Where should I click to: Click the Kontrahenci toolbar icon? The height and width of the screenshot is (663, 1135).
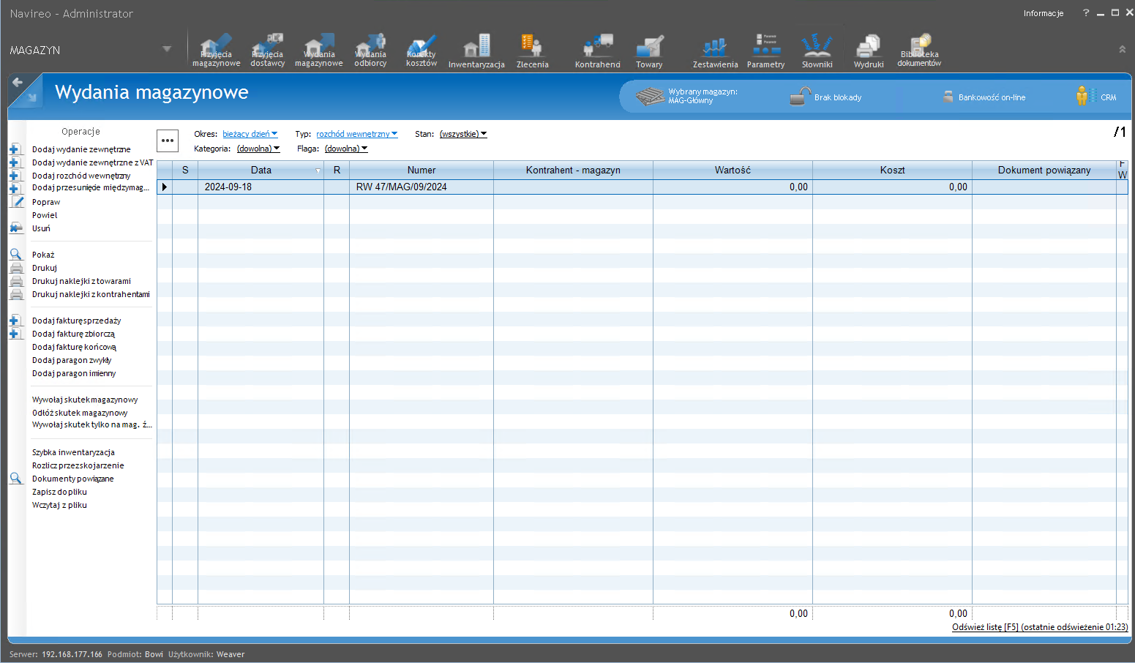tap(597, 50)
